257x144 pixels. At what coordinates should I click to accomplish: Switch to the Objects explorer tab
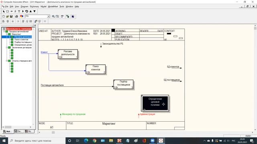(x=29, y=131)
